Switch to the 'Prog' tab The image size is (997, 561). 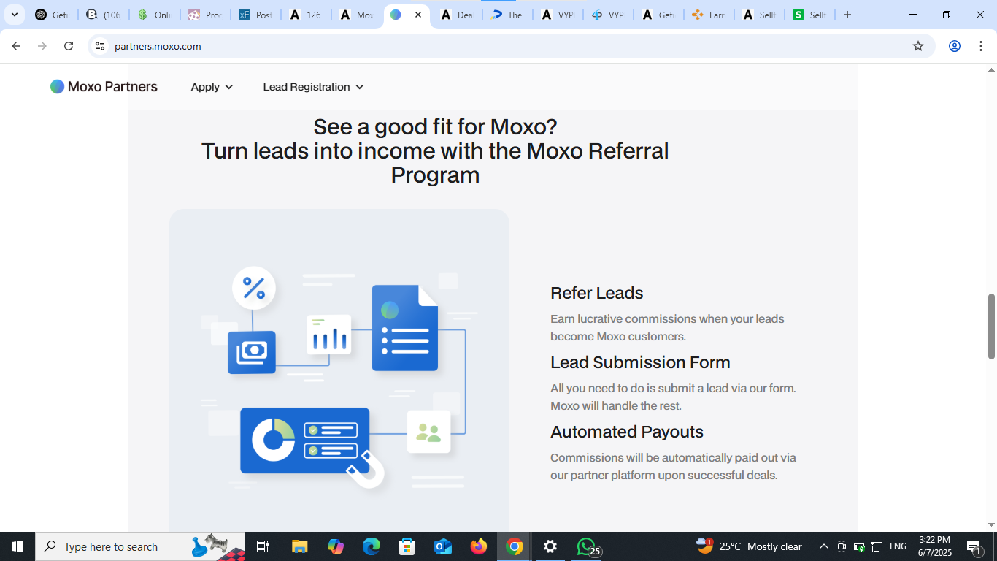(x=205, y=15)
